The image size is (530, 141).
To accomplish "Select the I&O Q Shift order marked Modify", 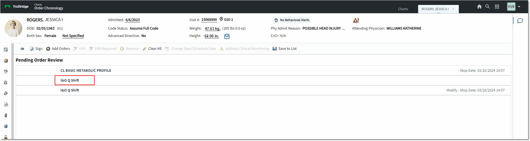I will click(263, 90).
